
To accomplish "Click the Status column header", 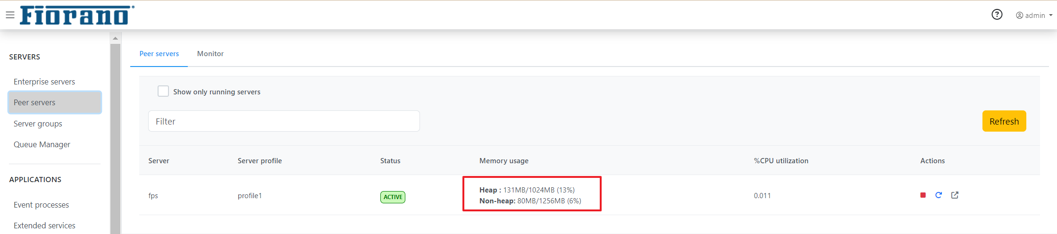I will (x=390, y=161).
